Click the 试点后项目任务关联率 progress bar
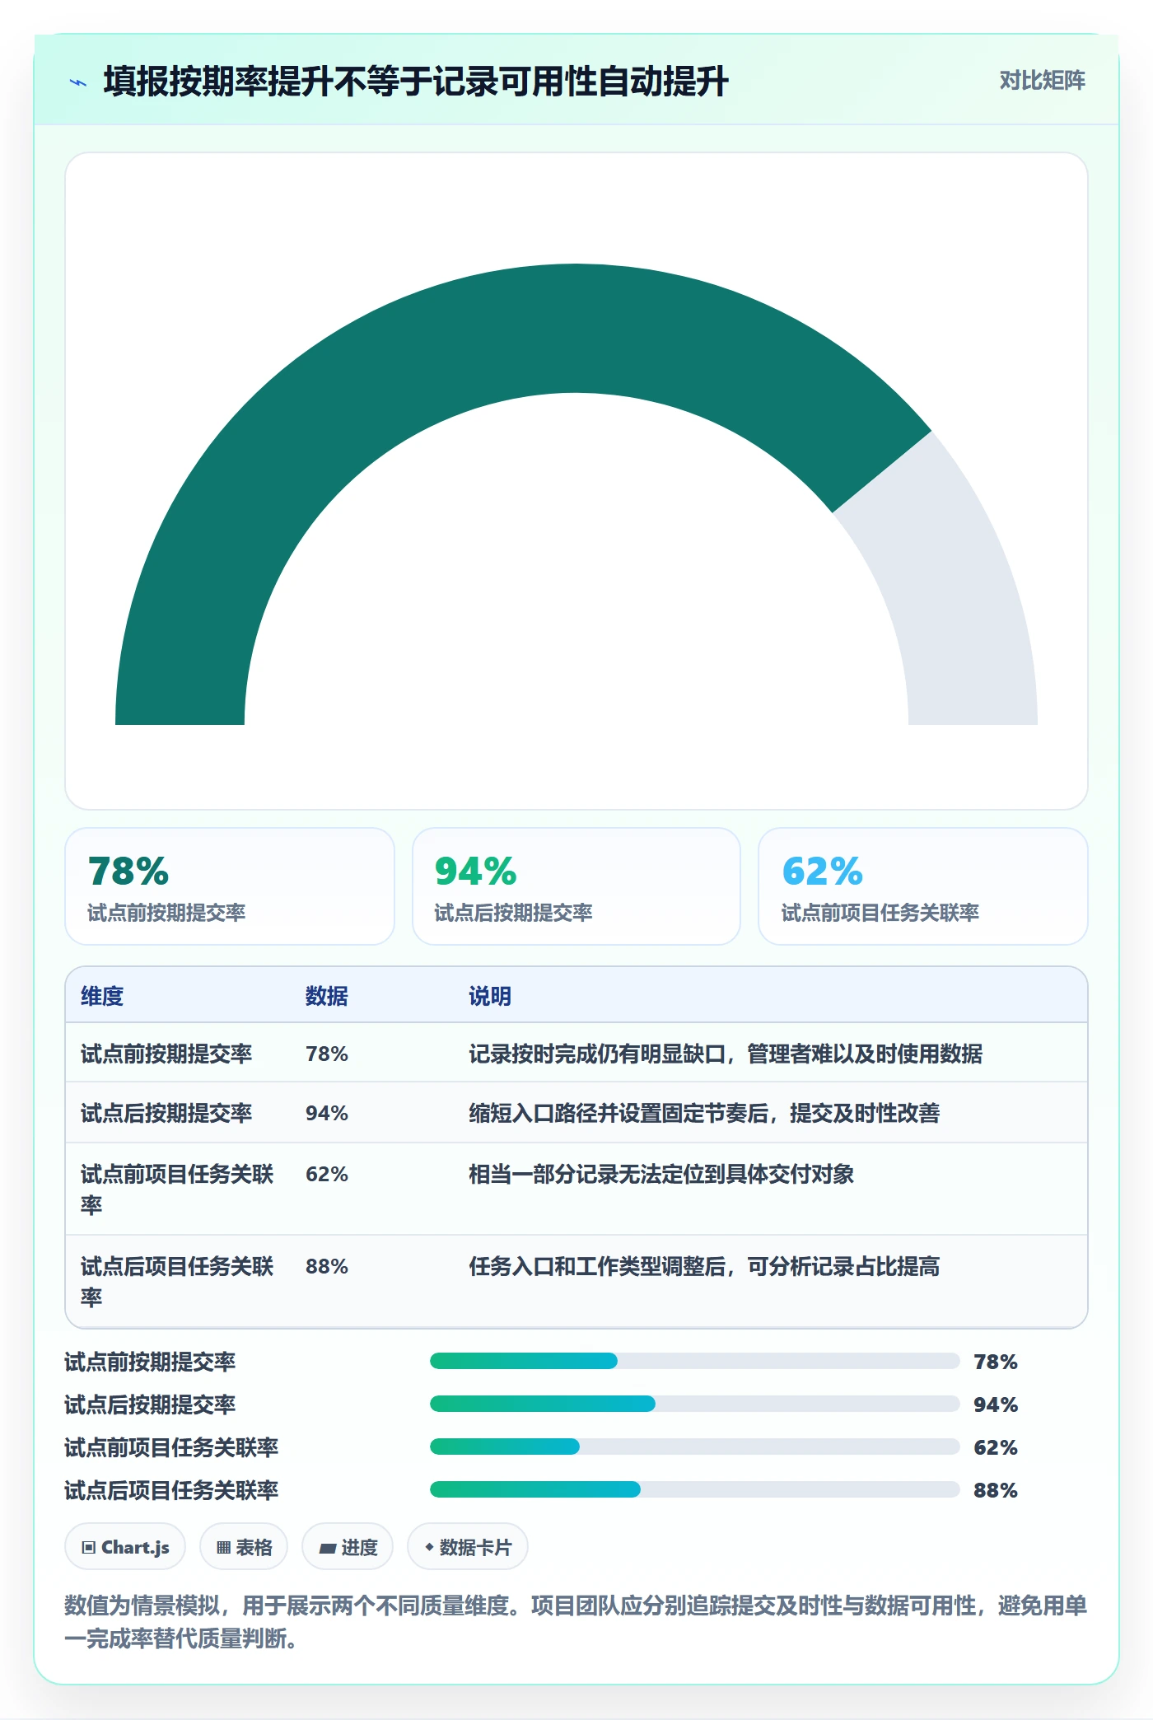 (x=694, y=1489)
